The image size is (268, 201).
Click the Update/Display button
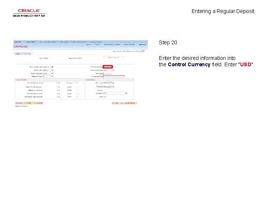click(x=128, y=103)
